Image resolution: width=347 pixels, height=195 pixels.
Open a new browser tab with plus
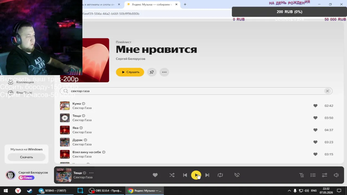(185, 4)
